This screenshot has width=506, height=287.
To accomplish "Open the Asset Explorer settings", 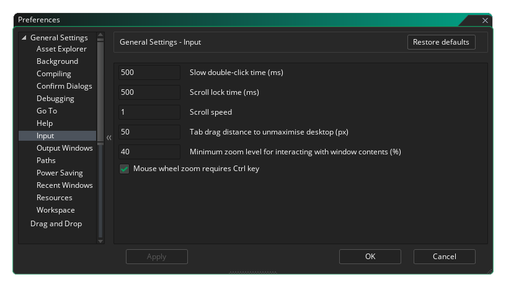I will [61, 49].
